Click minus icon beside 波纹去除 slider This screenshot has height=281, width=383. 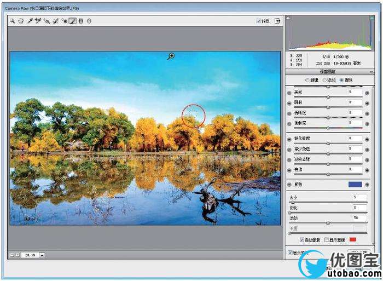[289, 160]
